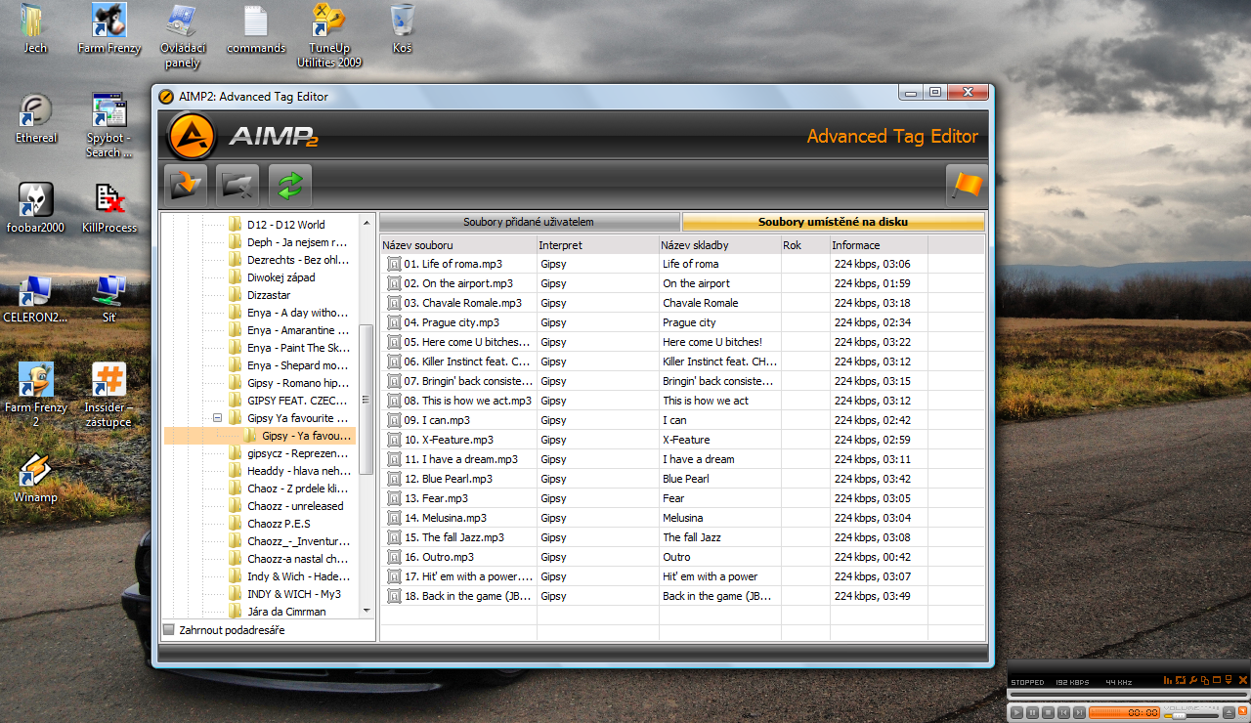Click the mini player copy/playlist icon
The height and width of the screenshot is (723, 1251).
pos(1205,680)
